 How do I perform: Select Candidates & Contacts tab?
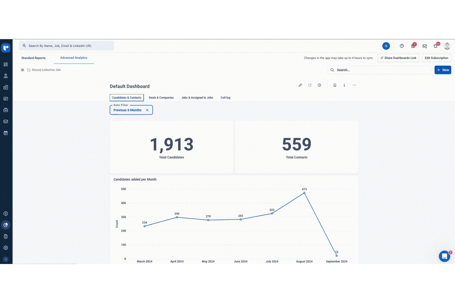127,98
